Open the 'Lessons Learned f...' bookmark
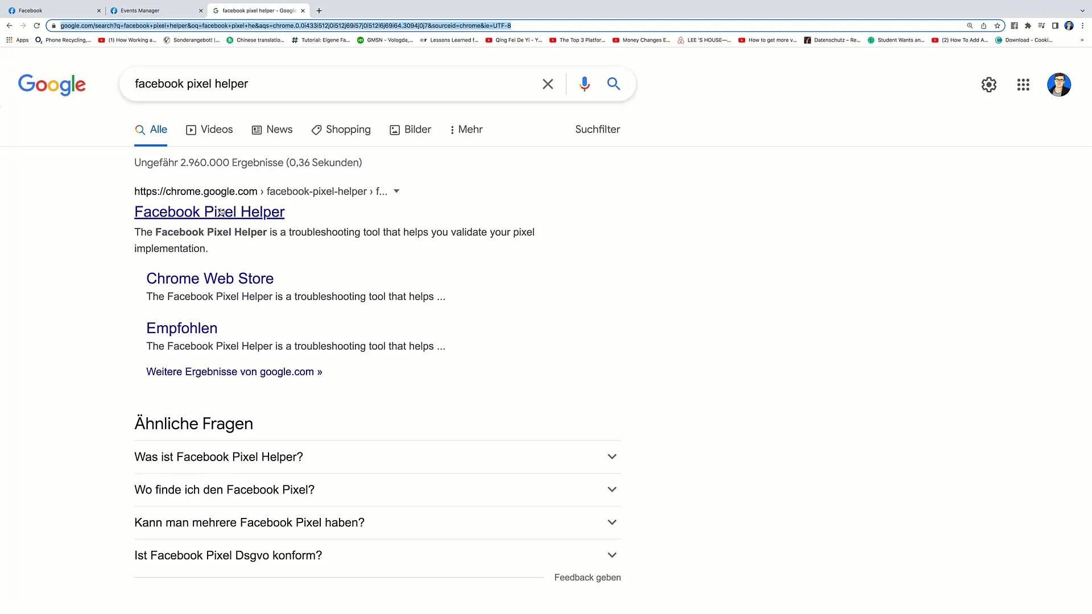1092x614 pixels. click(x=449, y=40)
